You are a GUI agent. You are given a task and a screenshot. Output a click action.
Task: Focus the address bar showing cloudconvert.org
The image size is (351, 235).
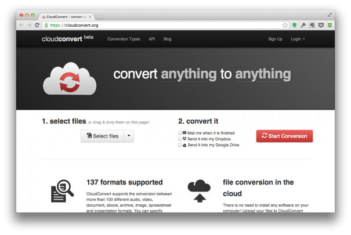(166, 25)
